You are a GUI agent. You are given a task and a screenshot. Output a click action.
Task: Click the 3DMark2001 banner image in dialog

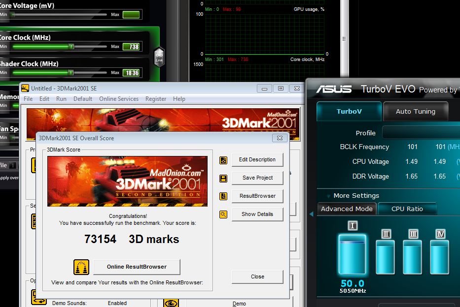[127, 181]
